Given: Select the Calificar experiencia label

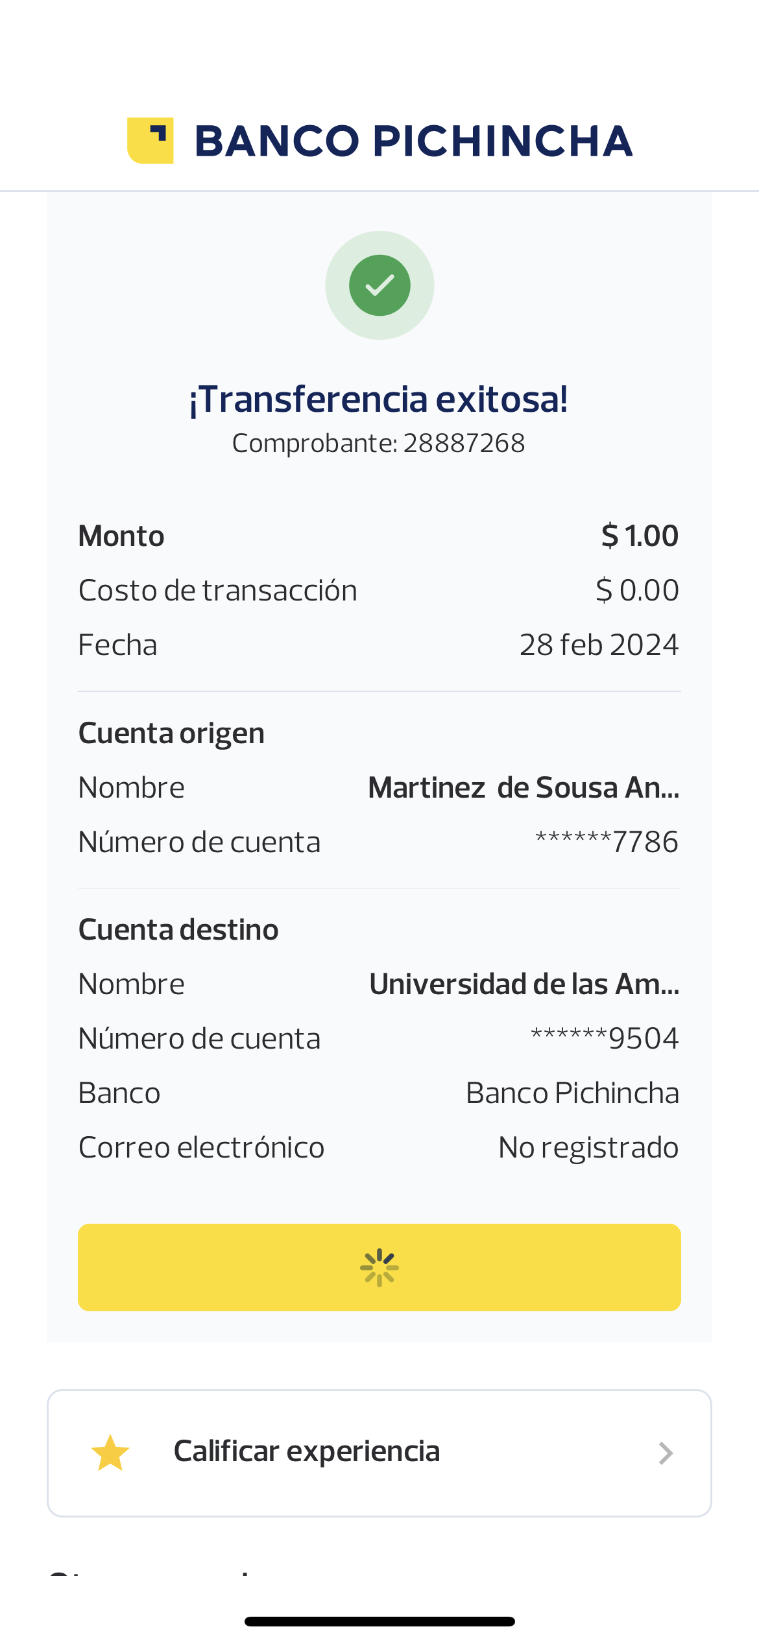Looking at the screenshot, I should [307, 1451].
